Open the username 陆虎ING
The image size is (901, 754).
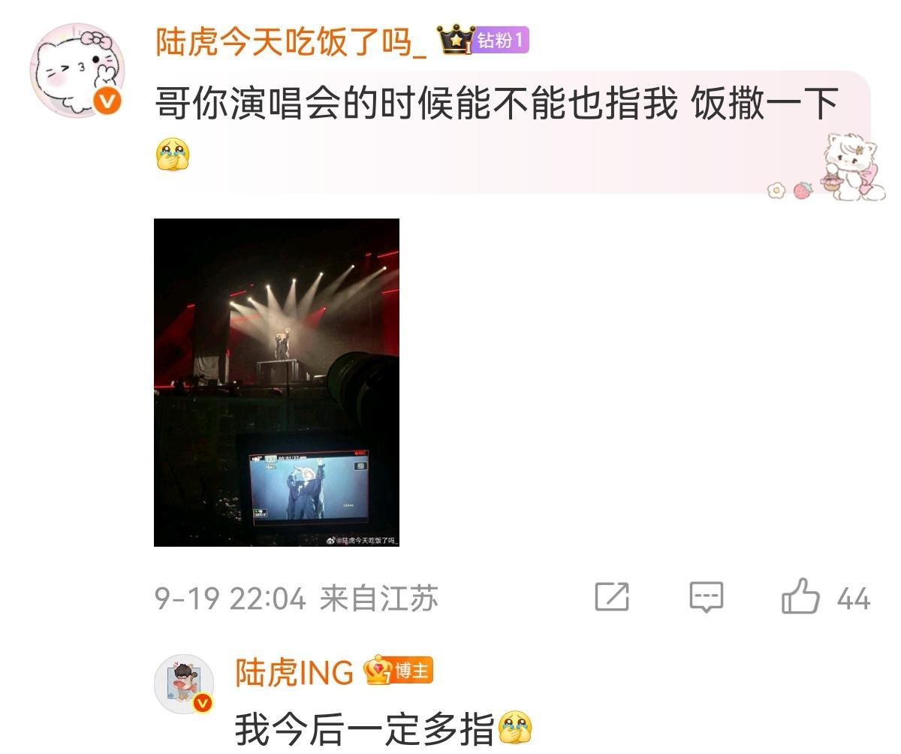click(294, 672)
